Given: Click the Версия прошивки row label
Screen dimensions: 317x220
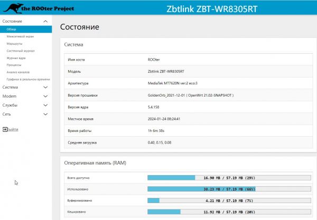Looking at the screenshot, I should 82,95.
